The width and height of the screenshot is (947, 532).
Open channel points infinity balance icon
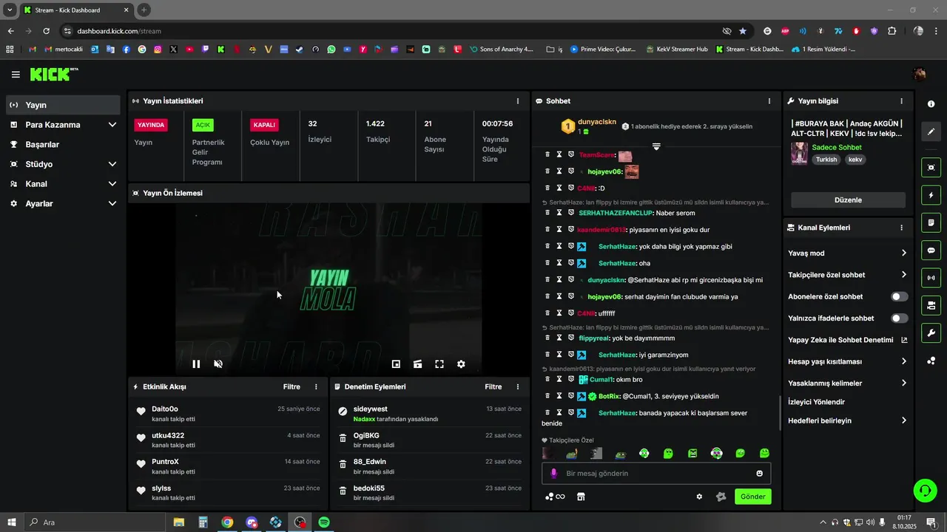click(x=555, y=497)
